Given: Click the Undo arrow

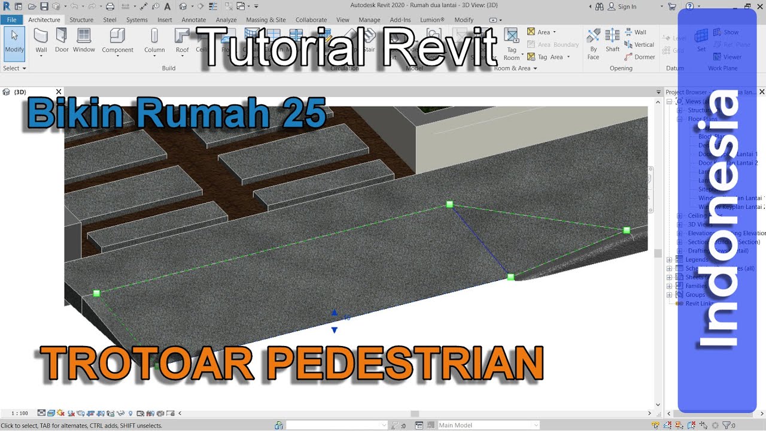Looking at the screenshot, I should pos(74,7).
